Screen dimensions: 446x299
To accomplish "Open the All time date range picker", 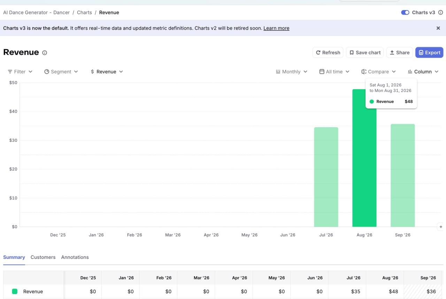I will [334, 72].
